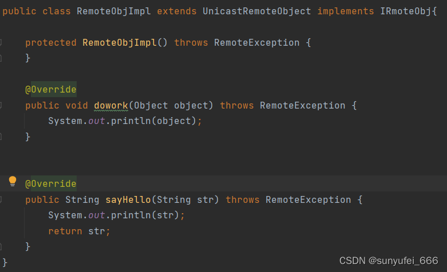
Task: Click 'out' in System.out.println(object) line
Action: [96, 121]
